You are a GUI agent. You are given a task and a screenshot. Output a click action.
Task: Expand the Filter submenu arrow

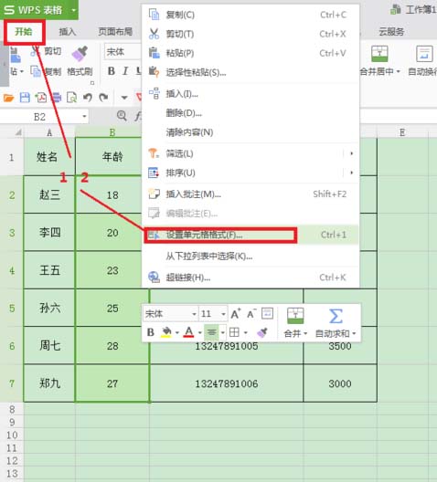(x=351, y=153)
